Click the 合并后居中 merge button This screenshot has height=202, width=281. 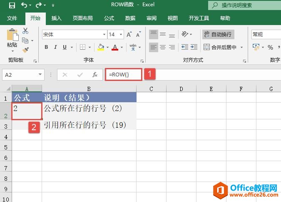click(220, 47)
